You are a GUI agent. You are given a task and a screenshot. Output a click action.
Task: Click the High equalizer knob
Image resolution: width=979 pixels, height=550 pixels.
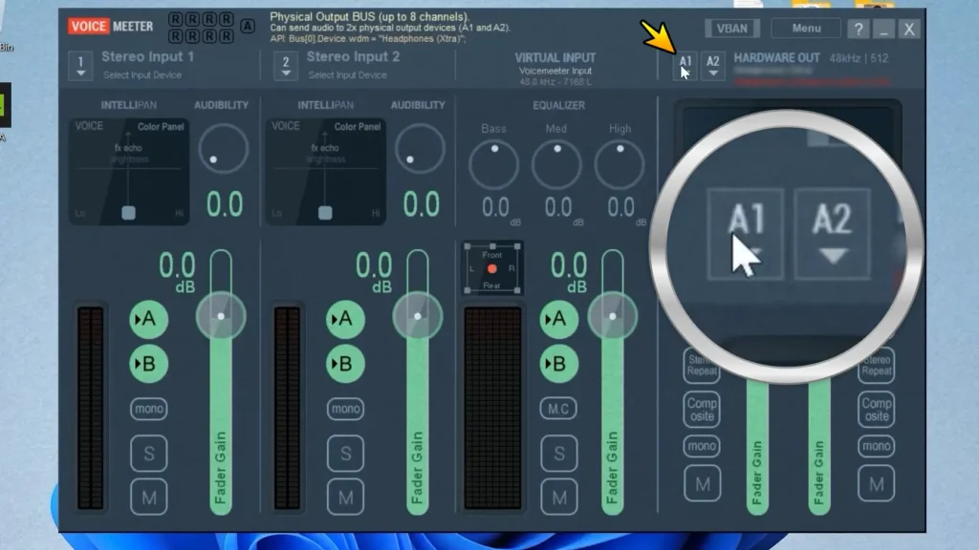(620, 164)
